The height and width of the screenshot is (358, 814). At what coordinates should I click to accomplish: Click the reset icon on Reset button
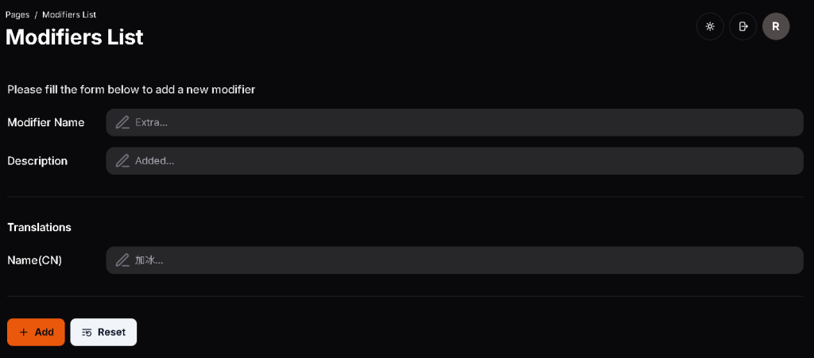coord(87,332)
